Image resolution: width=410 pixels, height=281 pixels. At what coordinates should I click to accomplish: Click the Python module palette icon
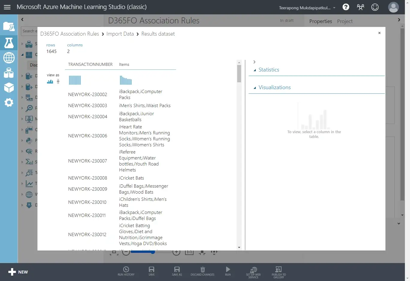pyautogui.click(x=29, y=140)
